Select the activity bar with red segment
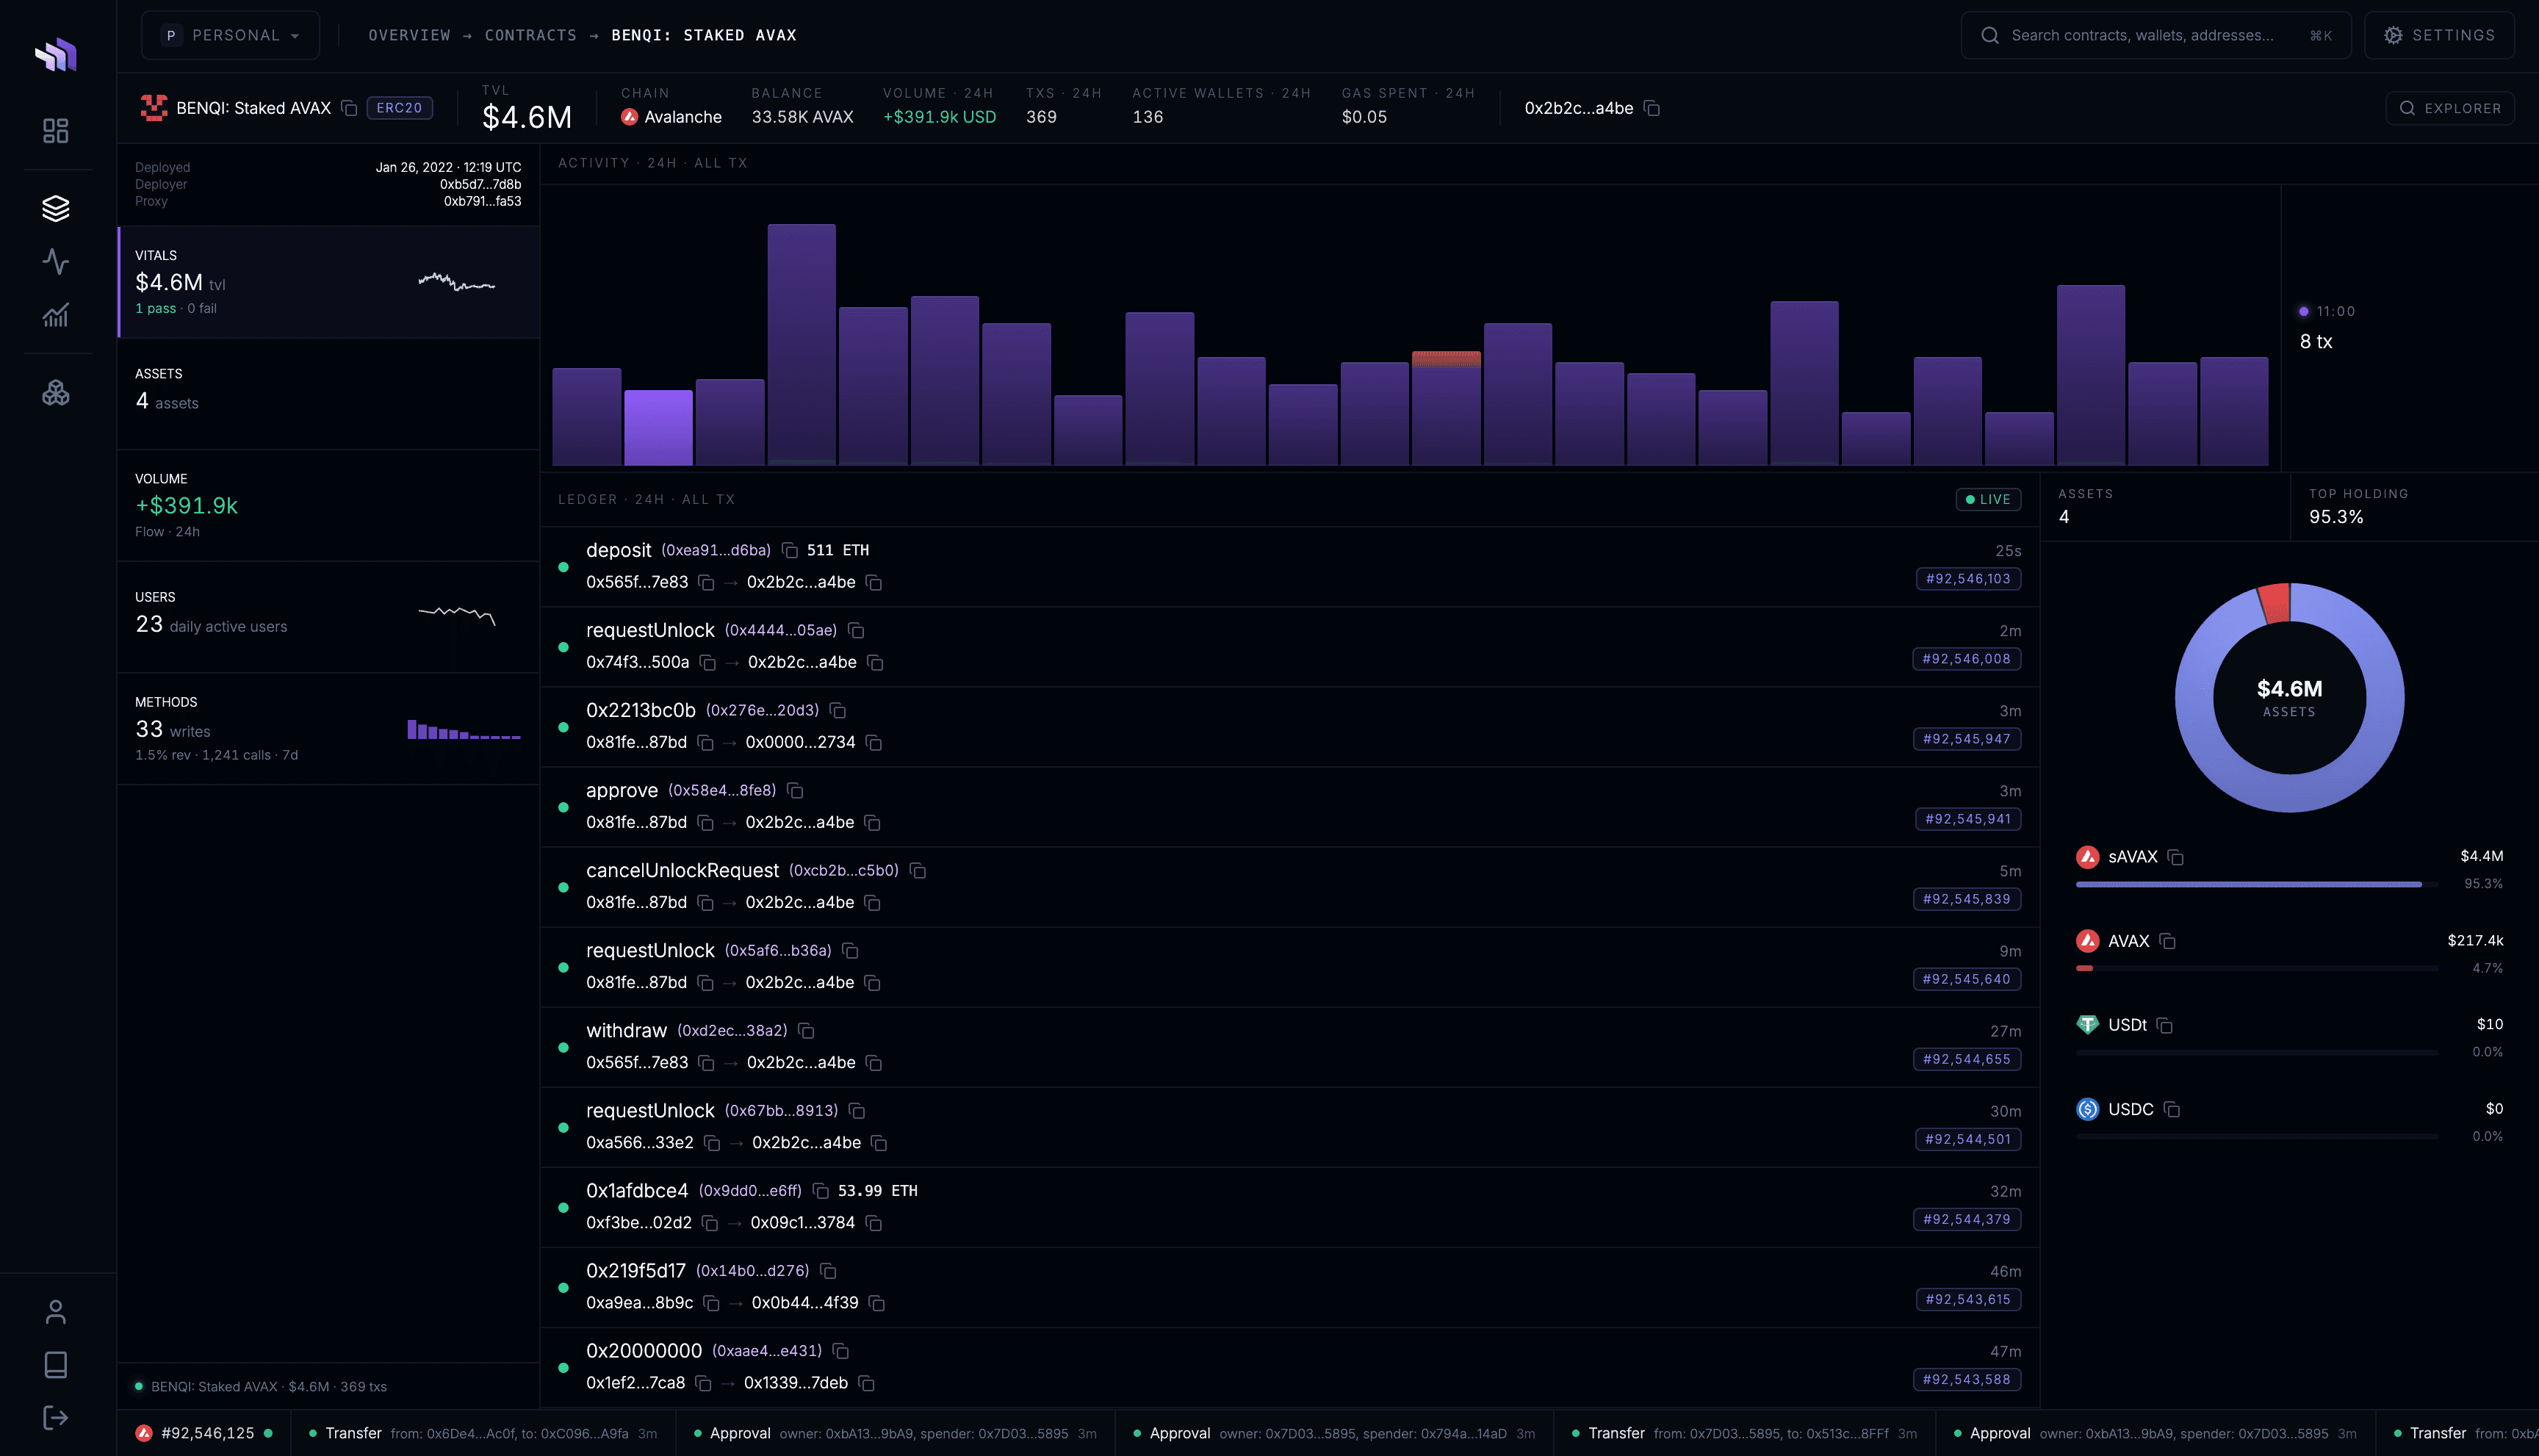The image size is (2539, 1456). [1446, 408]
